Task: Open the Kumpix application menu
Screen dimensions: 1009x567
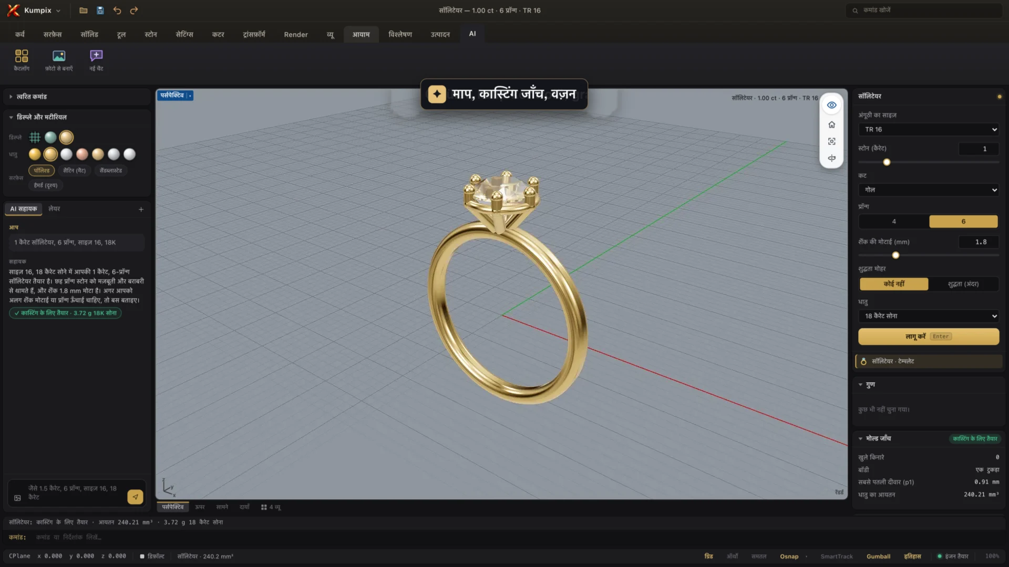Action: (35, 10)
